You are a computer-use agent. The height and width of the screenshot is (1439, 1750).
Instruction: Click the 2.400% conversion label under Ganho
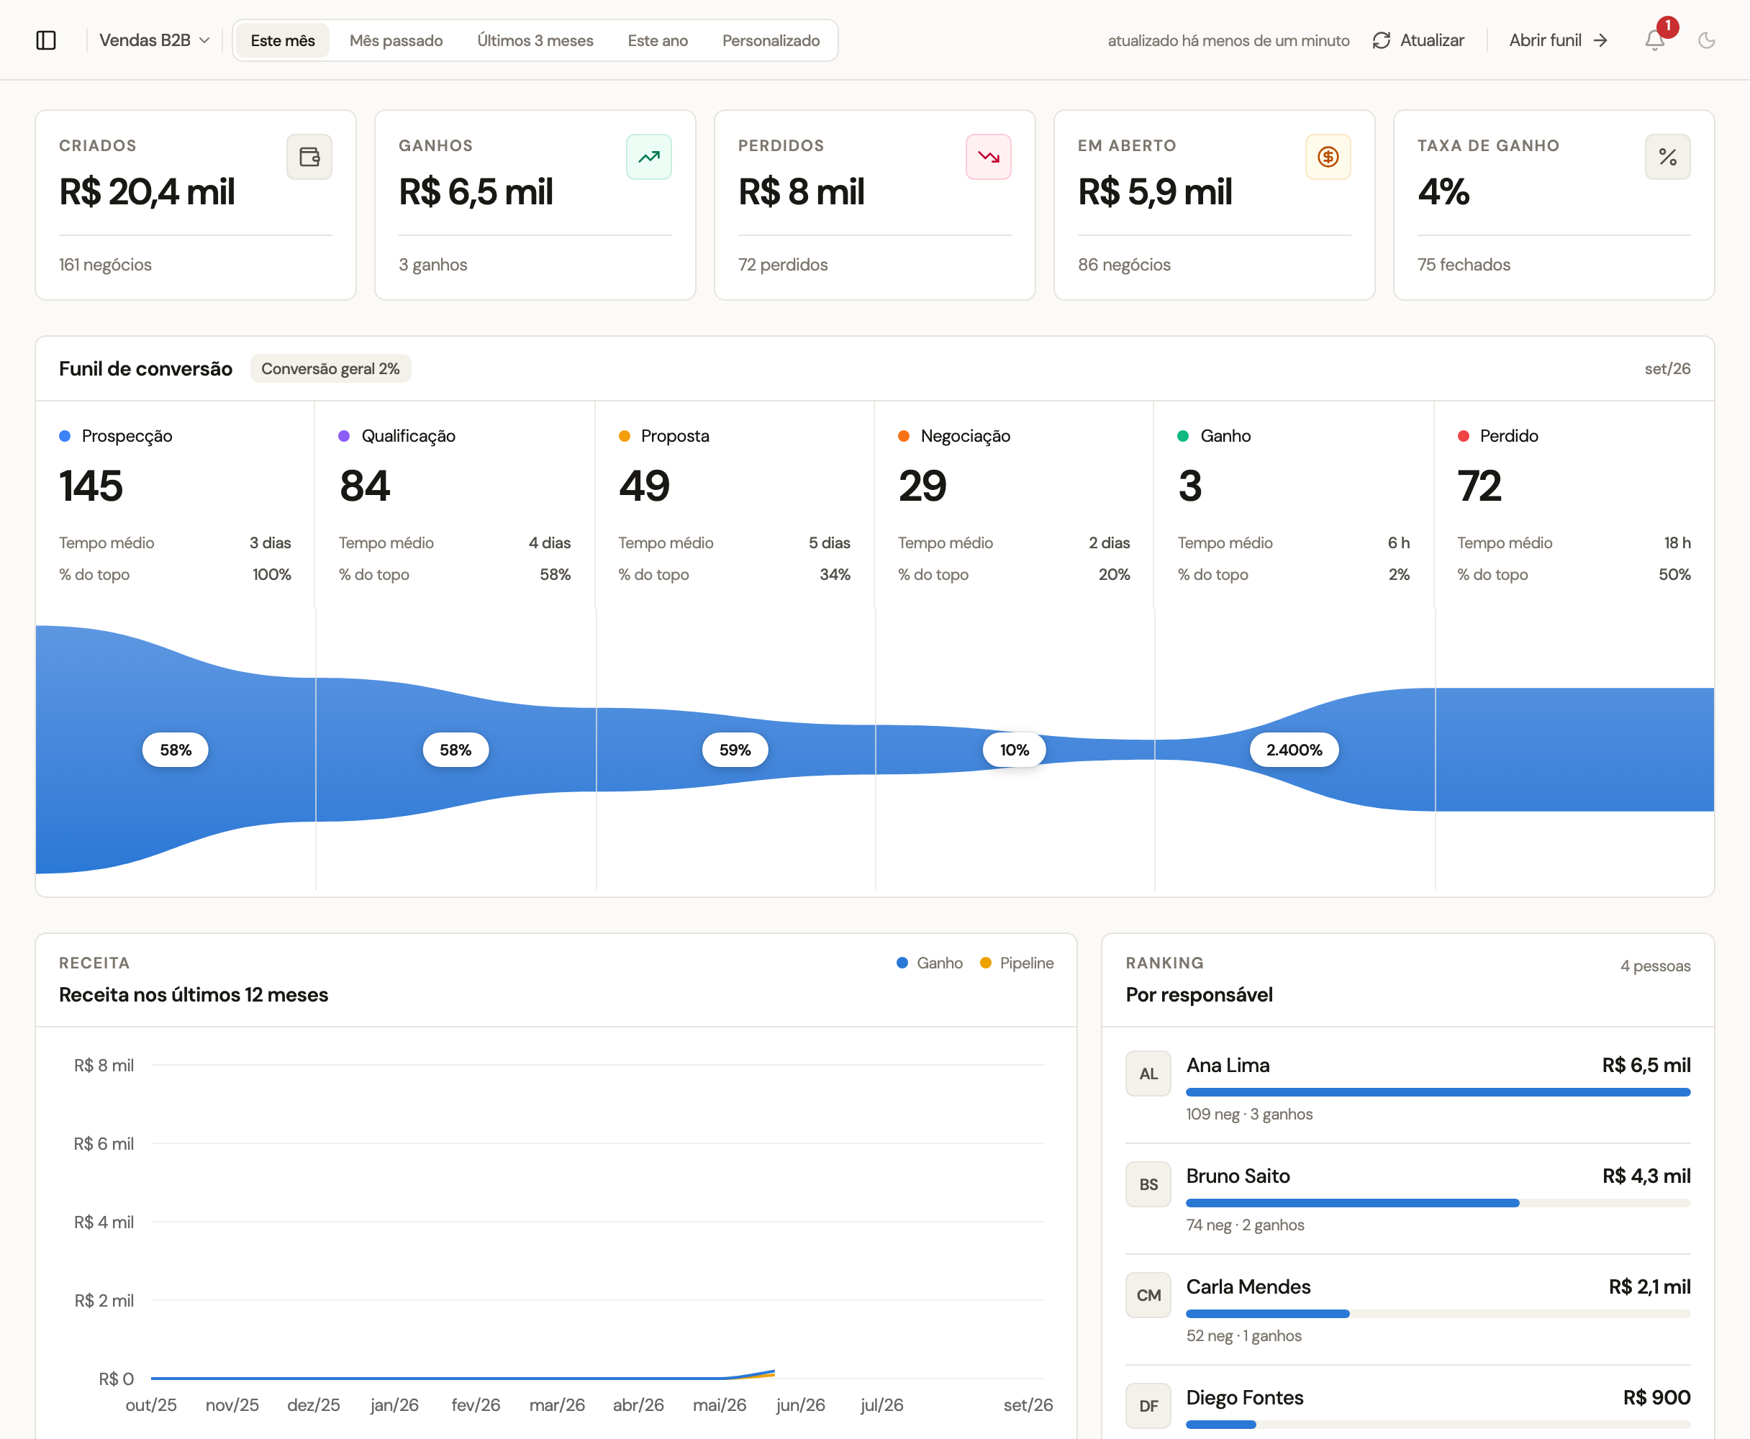1294,750
